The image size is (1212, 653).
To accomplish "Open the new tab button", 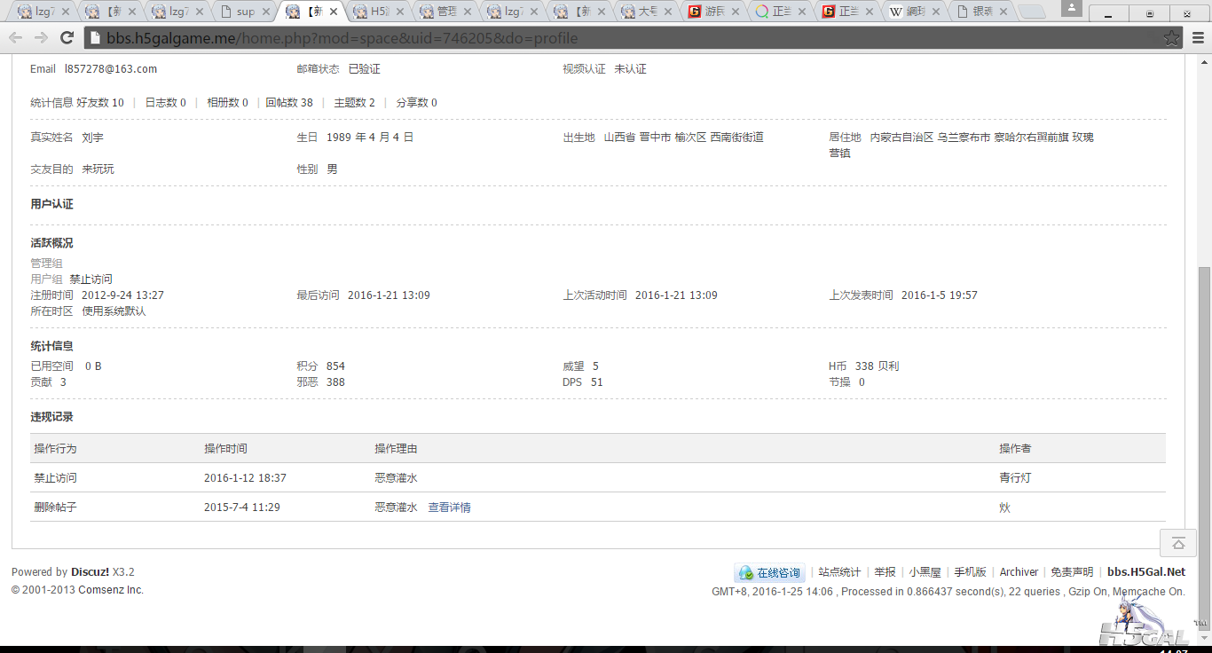I will [1031, 12].
